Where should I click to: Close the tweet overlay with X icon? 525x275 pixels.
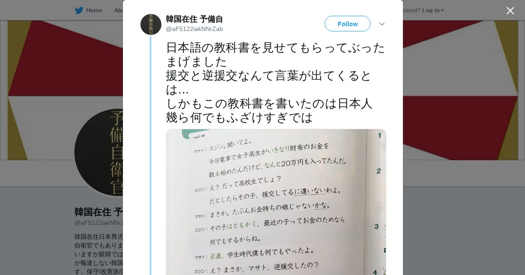point(510,10)
